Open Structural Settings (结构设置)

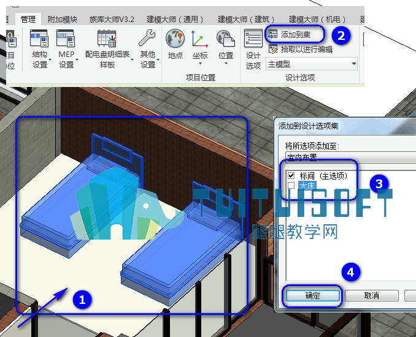(39, 48)
